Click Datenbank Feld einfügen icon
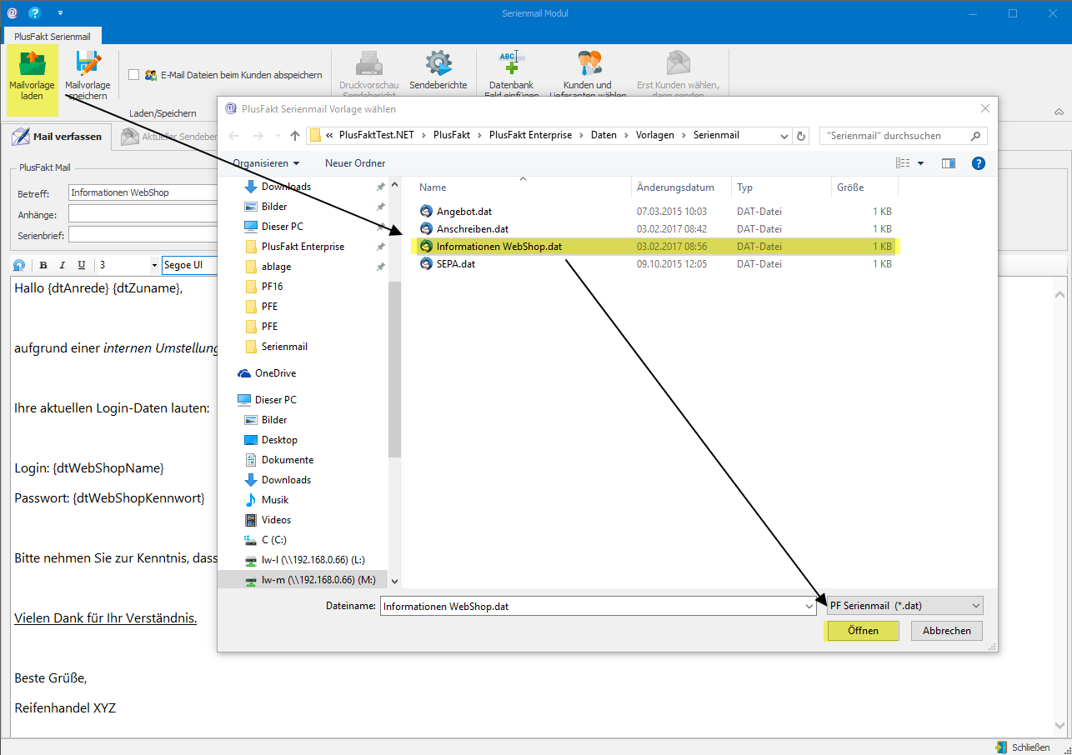1072x755 pixels. pyautogui.click(x=511, y=62)
